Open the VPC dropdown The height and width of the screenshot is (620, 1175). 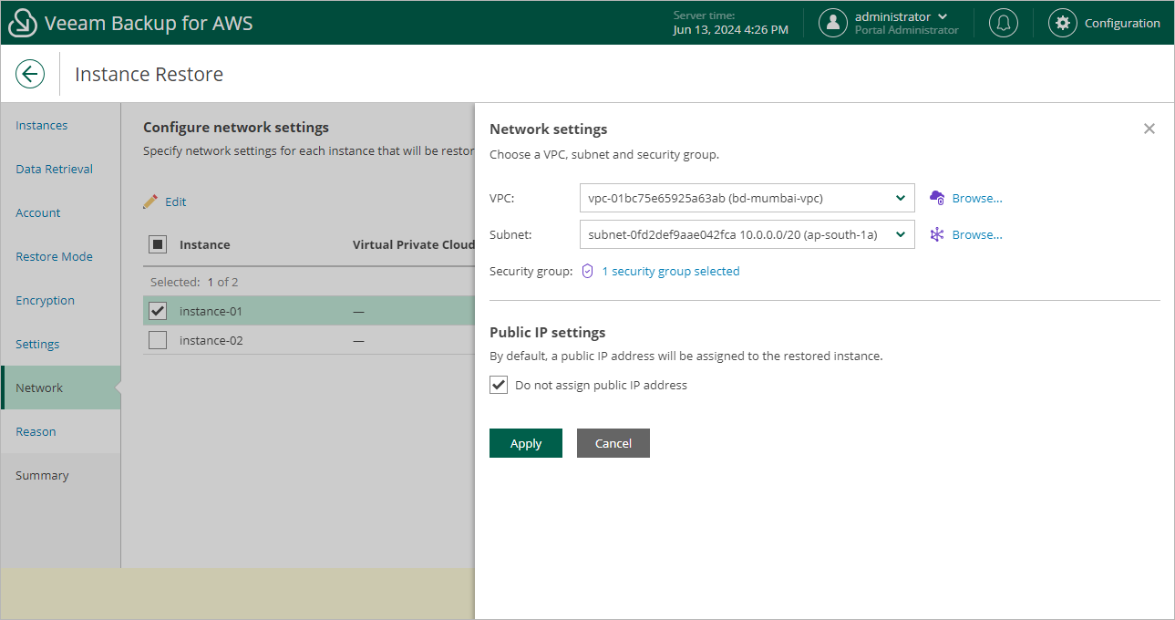pyautogui.click(x=747, y=197)
